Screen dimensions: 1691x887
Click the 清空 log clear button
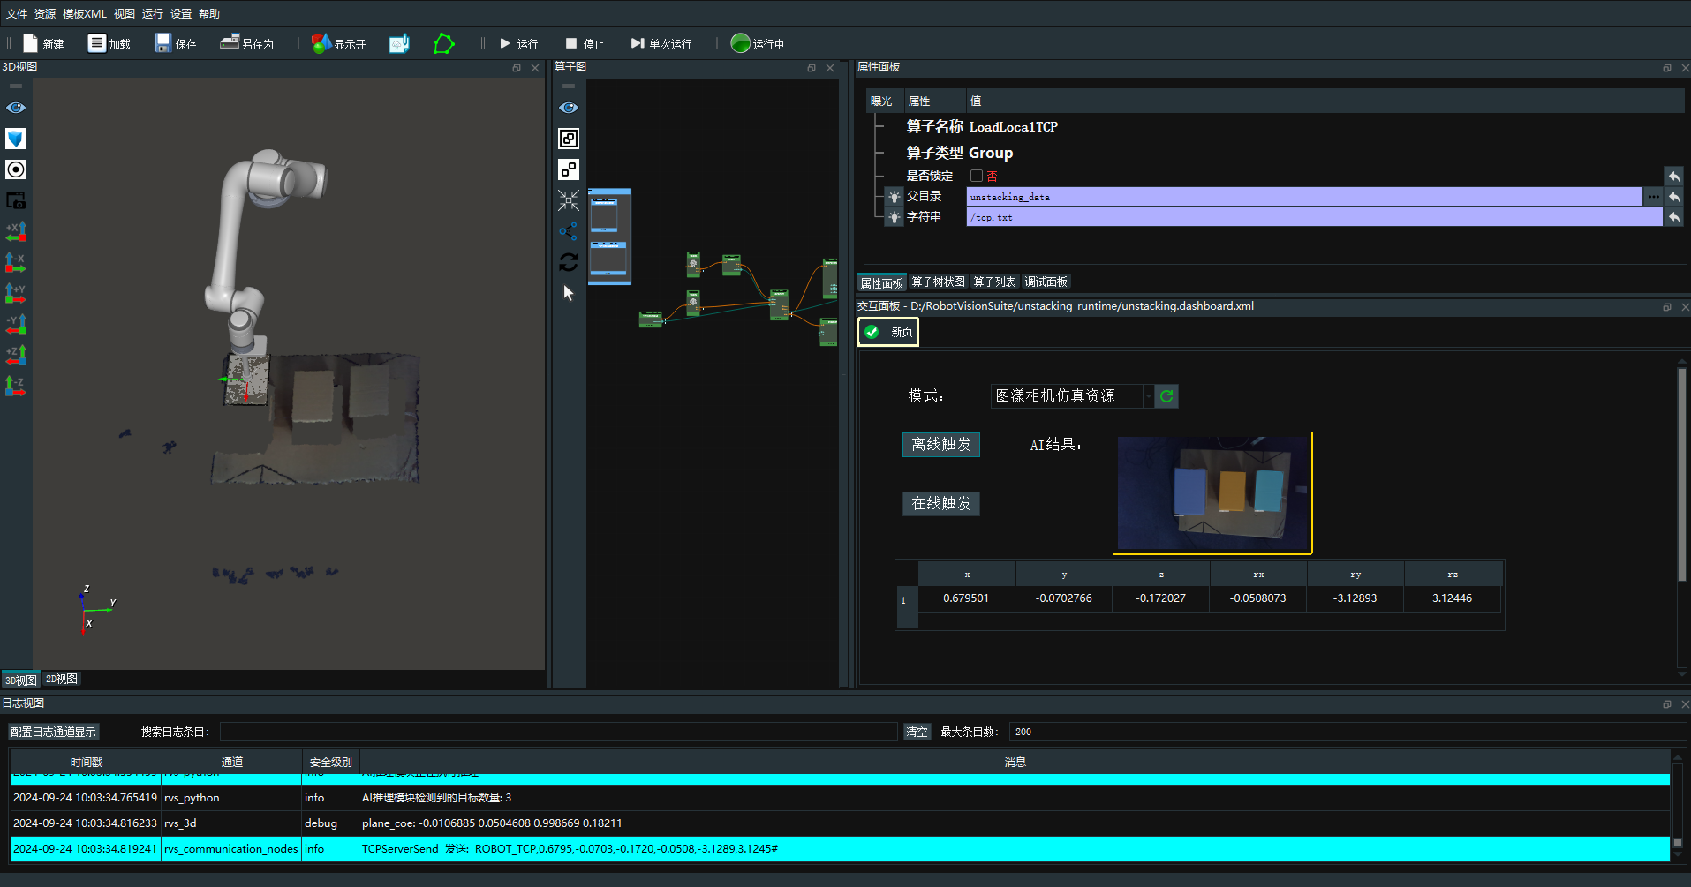917,732
